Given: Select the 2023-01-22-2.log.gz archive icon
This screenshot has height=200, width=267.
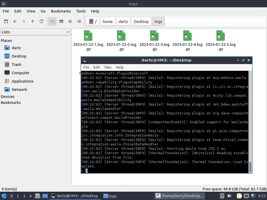Looking at the screenshot, I should pyautogui.click(x=121, y=35).
